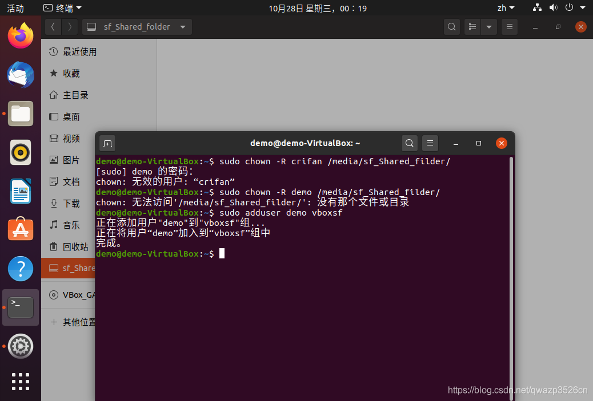Viewport: 593px width, 401px height.
Task: Open the 终端 app menu in top bar
Action: (x=62, y=8)
